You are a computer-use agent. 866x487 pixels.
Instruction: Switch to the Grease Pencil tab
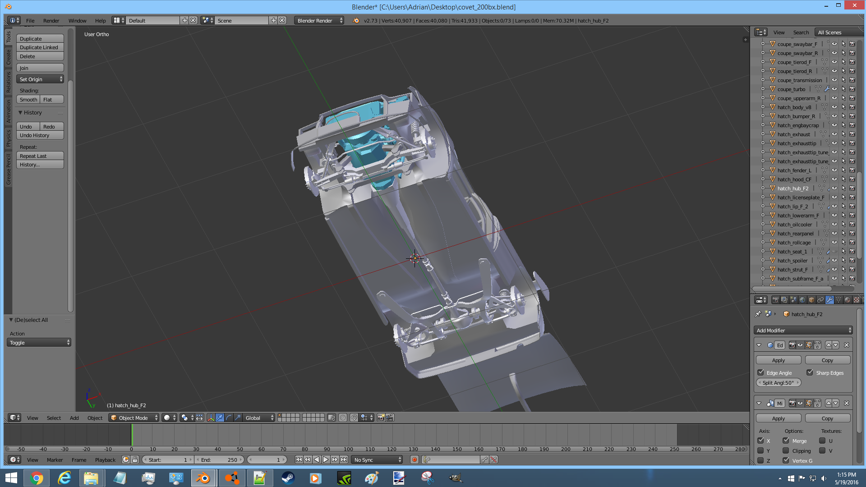click(x=8, y=169)
